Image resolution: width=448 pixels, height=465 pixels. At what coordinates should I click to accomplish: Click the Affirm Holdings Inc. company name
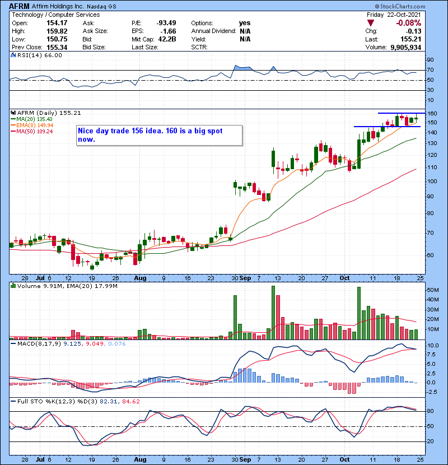(58, 6)
